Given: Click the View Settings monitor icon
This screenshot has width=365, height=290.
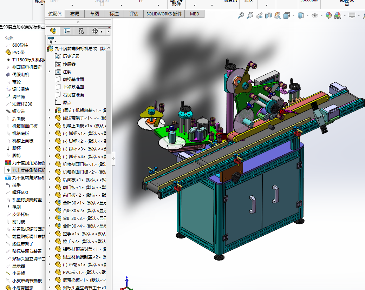Looking at the screenshot, I should pyautogui.click(x=352, y=15).
